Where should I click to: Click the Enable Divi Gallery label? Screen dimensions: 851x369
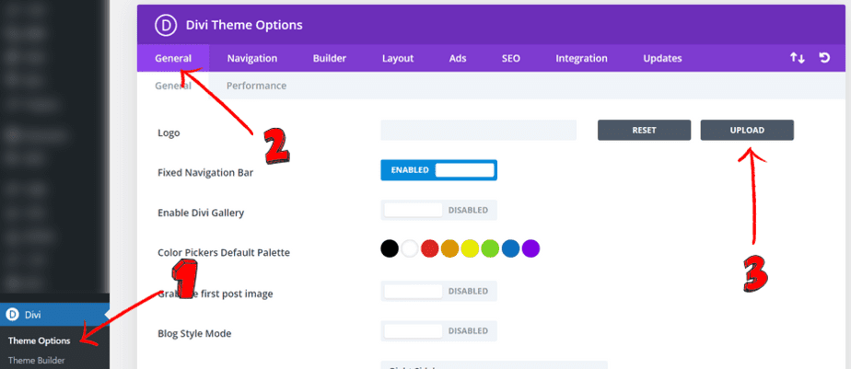click(x=200, y=213)
